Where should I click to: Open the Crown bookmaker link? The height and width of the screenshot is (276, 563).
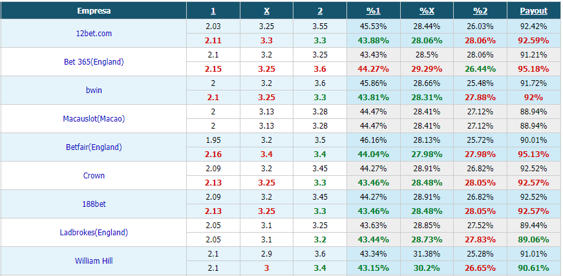click(x=94, y=176)
